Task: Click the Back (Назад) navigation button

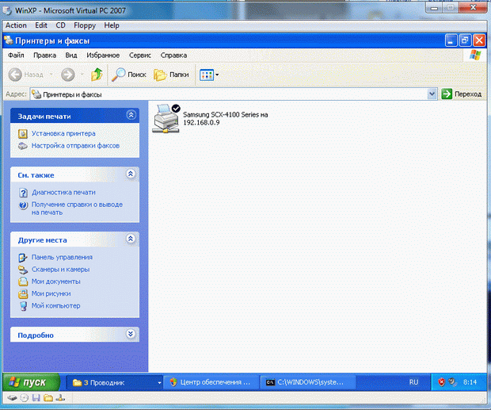Action: 27,75
